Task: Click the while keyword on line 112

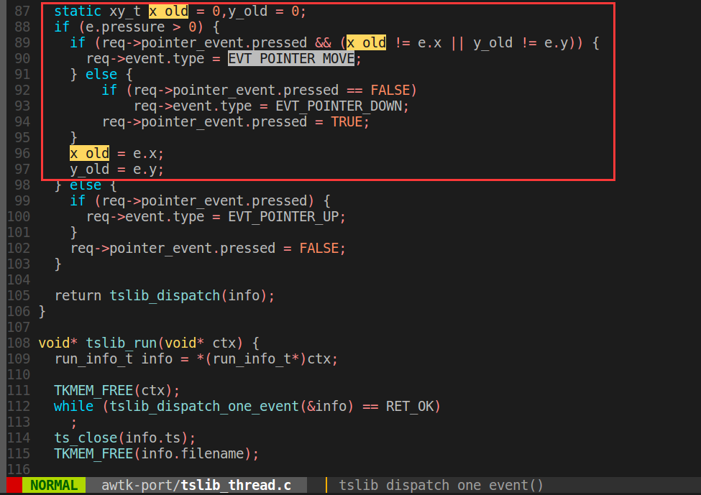Action: [73, 406]
